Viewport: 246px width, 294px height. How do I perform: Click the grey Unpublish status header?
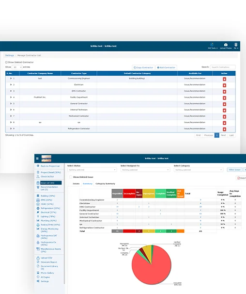coord(117,194)
